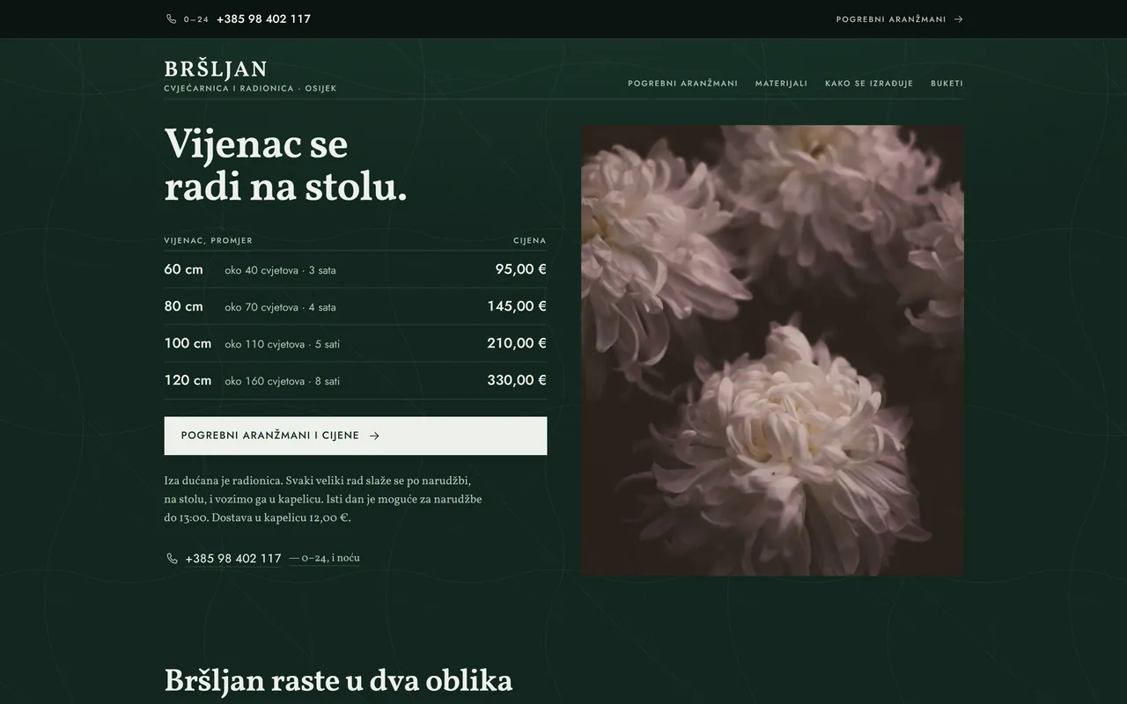Click the text — 0–24, i noću
This screenshot has width=1127, height=704.
324,558
